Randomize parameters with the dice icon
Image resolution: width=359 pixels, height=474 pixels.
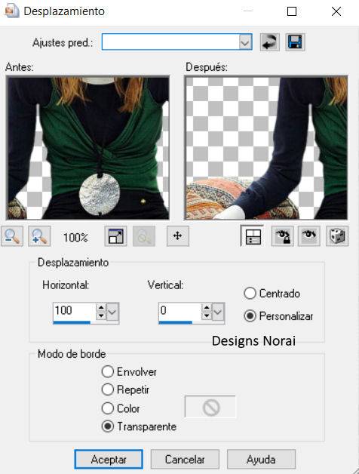pyautogui.click(x=337, y=236)
